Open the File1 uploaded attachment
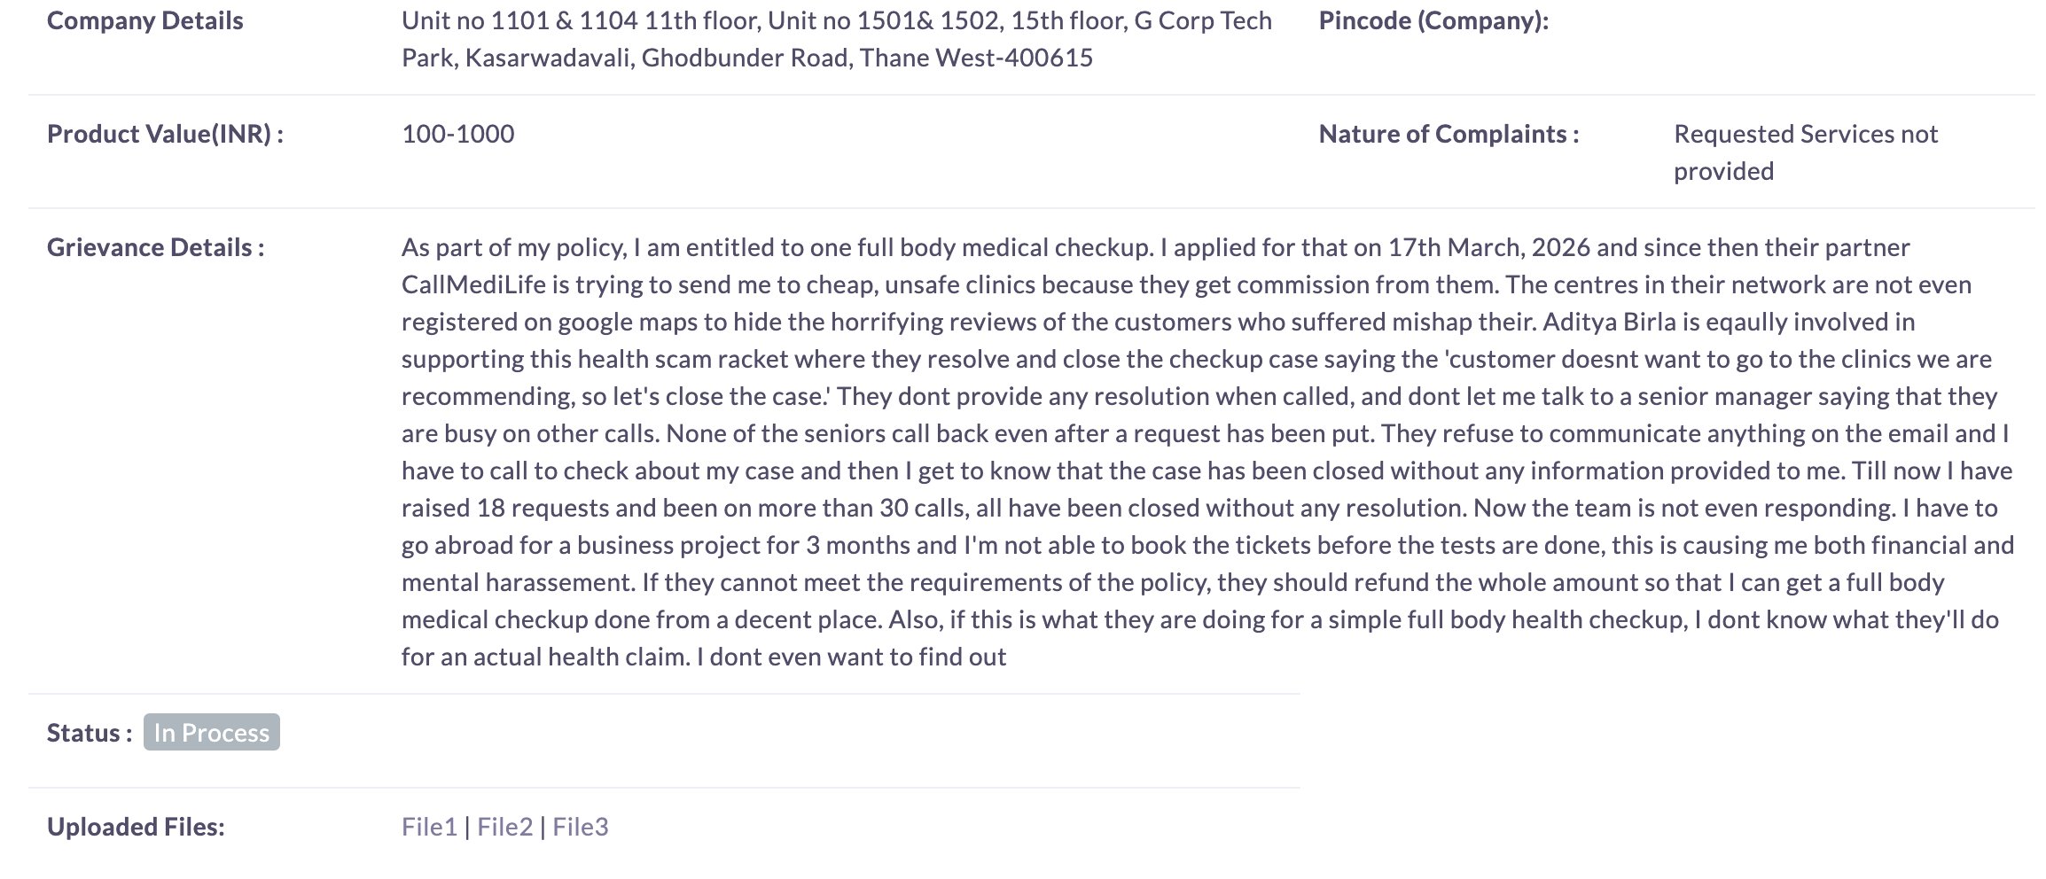2046x879 pixels. 429,827
